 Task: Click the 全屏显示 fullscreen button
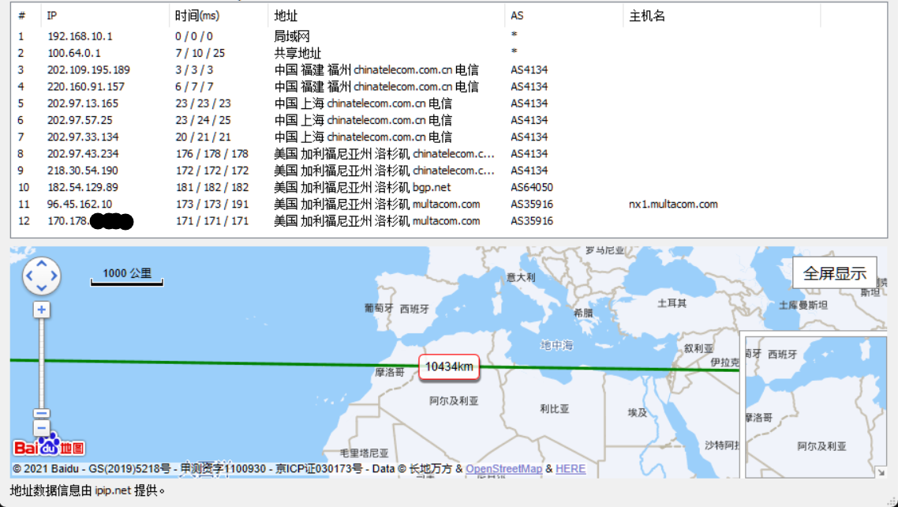click(834, 273)
